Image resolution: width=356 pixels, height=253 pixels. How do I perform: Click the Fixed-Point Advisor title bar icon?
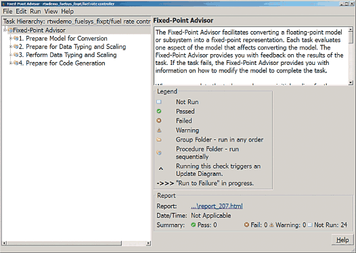coord(3,3)
